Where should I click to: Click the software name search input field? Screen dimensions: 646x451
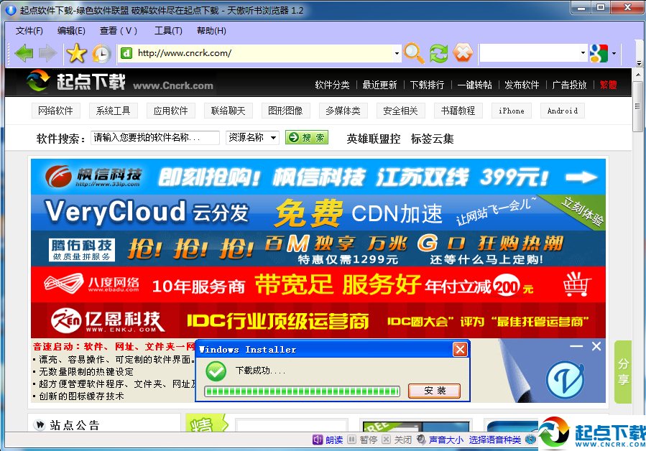pyautogui.click(x=155, y=138)
